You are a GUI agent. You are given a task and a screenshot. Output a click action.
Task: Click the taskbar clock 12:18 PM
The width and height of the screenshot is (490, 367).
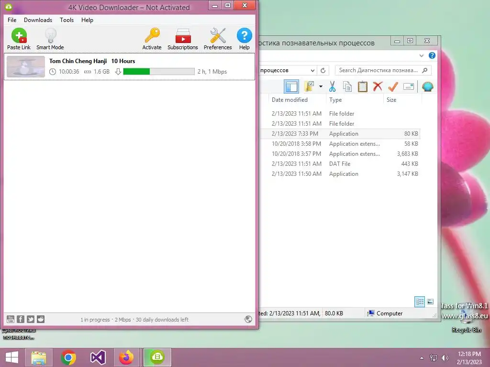[469, 354]
